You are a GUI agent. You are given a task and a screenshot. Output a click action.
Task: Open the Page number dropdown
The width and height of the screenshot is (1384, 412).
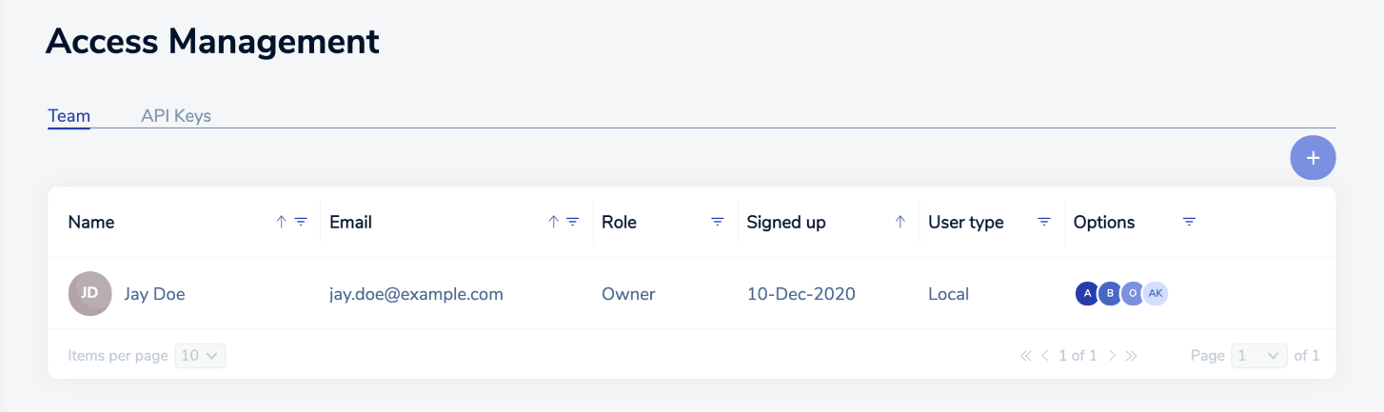[x=1258, y=356]
